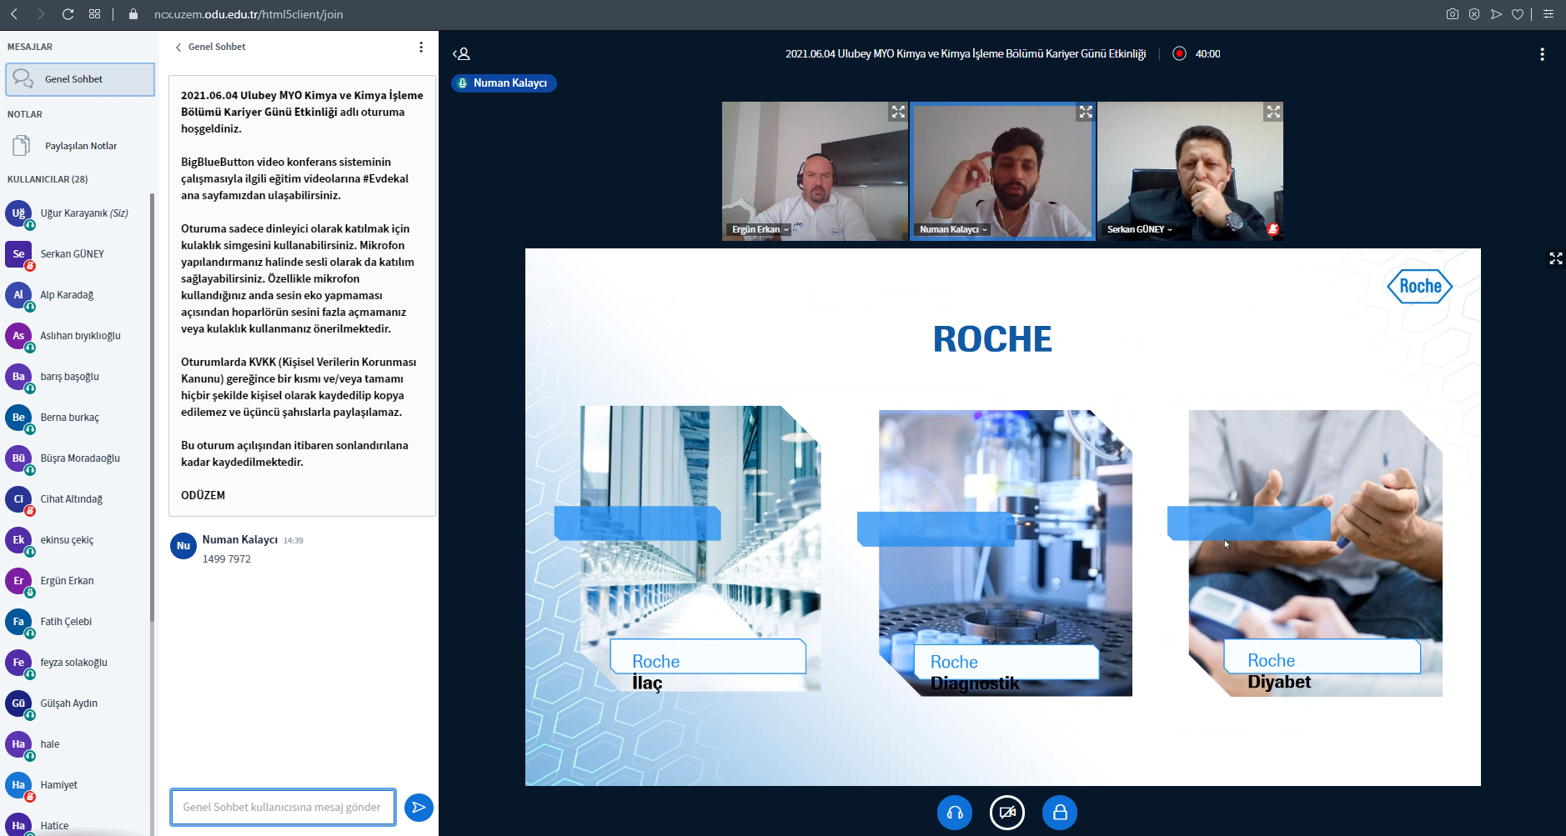Click the browser heart bookmark icon
The image size is (1566, 836).
[x=1518, y=14]
